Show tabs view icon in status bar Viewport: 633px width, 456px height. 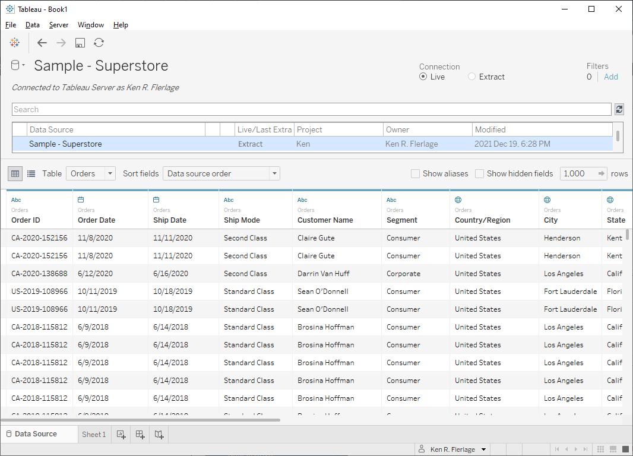625,449
